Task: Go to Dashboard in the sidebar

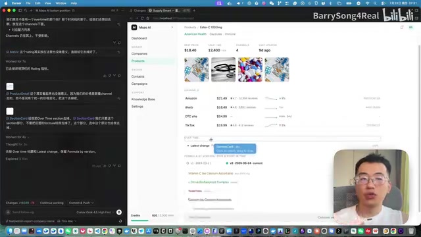Action: pyautogui.click(x=139, y=38)
